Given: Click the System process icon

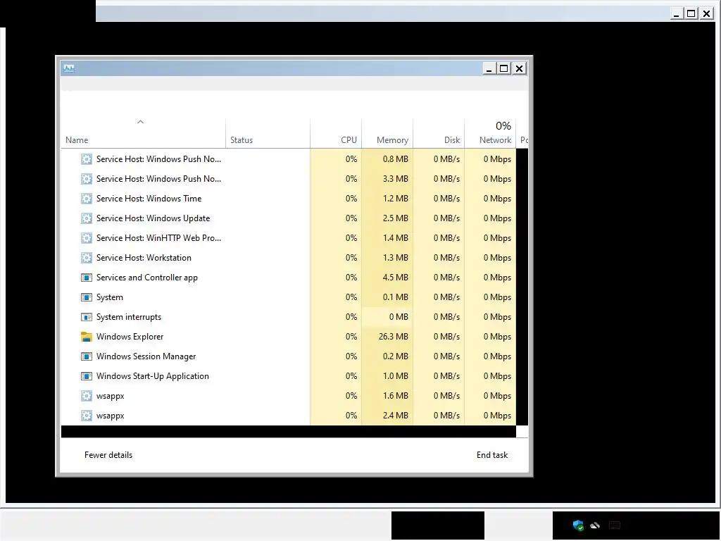Looking at the screenshot, I should click(86, 298).
